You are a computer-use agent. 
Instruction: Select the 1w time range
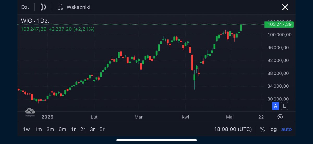[26, 129]
